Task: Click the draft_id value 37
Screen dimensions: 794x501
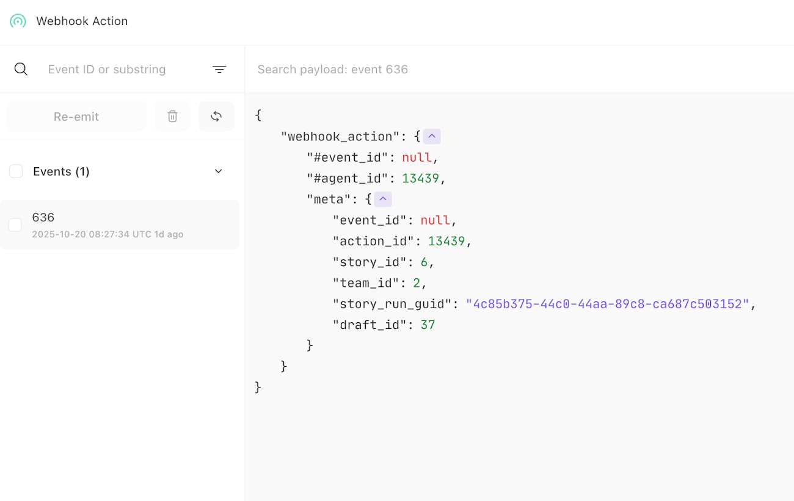Action: point(428,325)
